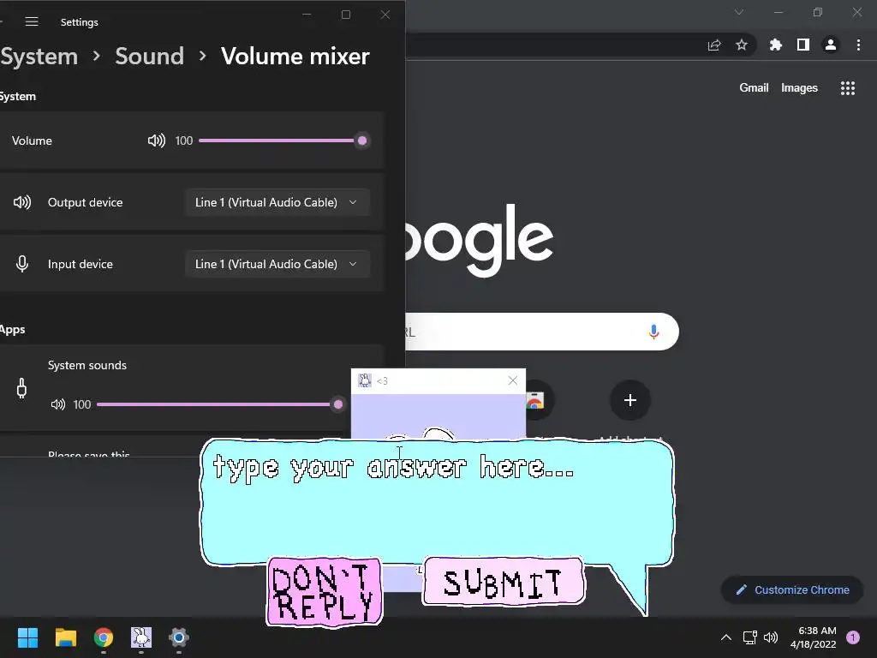Close the <3 popup window
Image resolution: width=877 pixels, height=658 pixels.
click(x=512, y=380)
